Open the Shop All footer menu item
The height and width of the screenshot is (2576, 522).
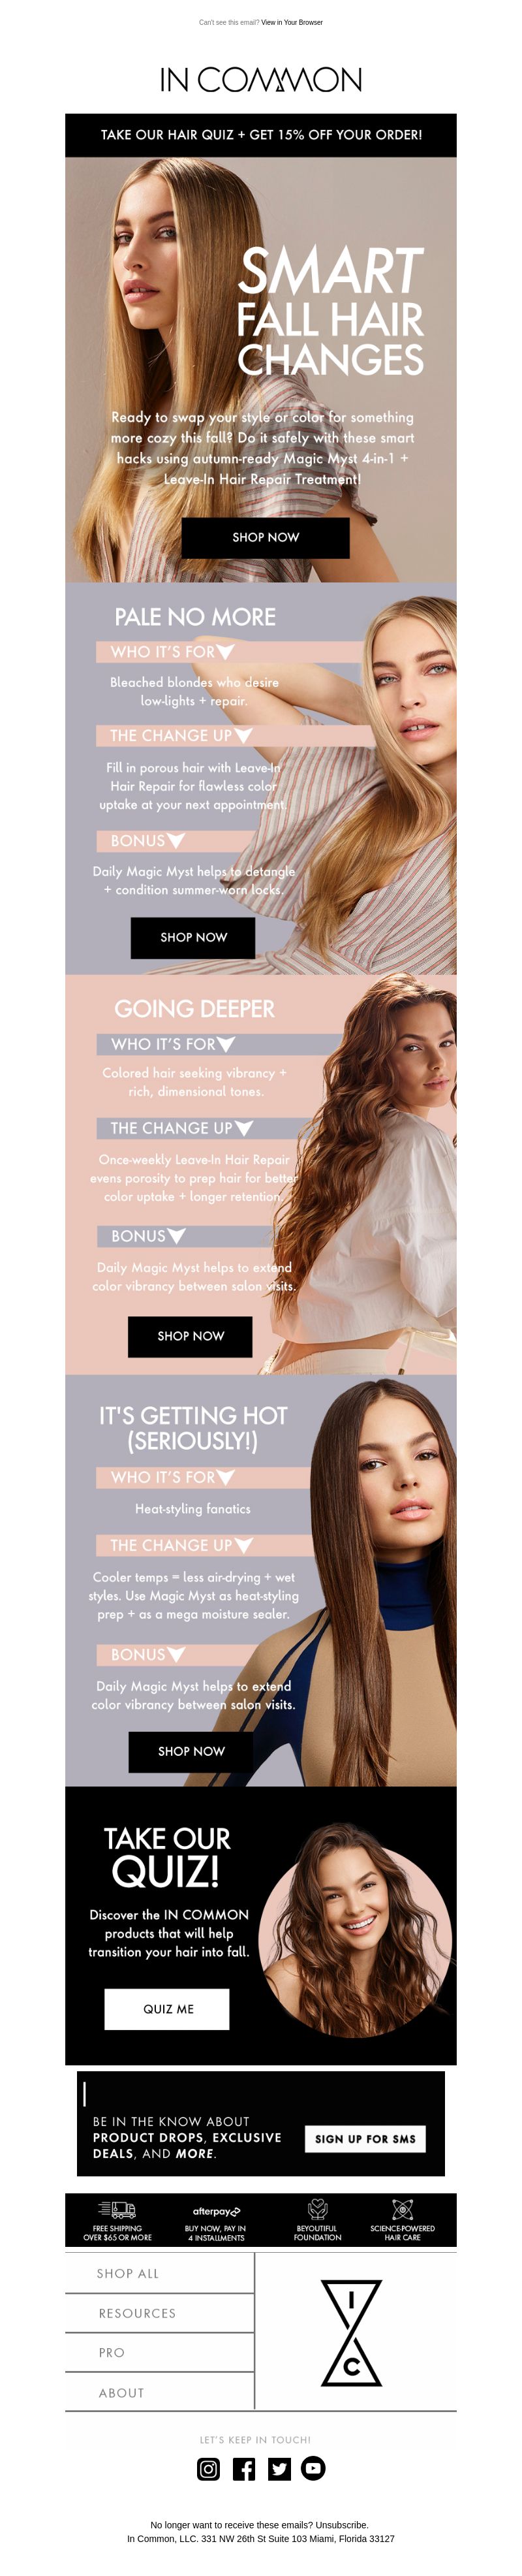[160, 2273]
